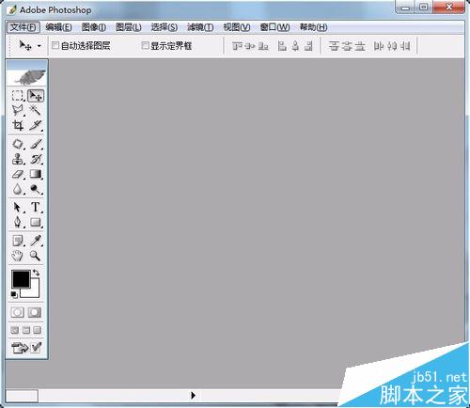
Task: Swap foreground and background colors arrow
Action: [x=36, y=273]
